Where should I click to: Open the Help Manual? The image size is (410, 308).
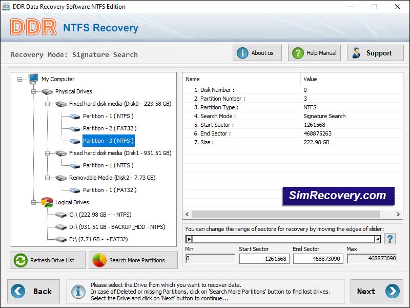[x=314, y=53]
